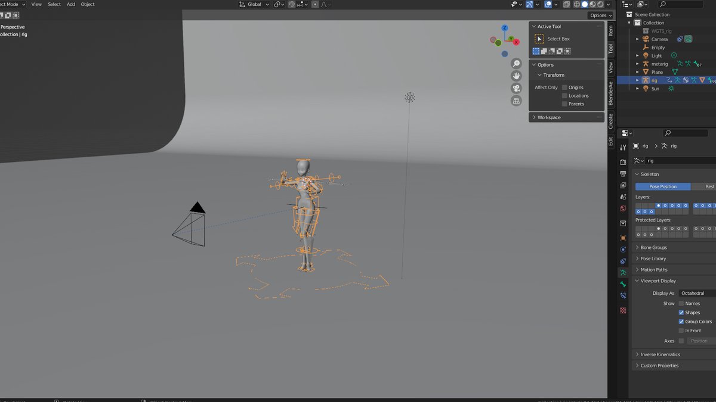Screen dimensions: 716x402
Task: Open the Bone Constraints properties tab icon
Action: pyautogui.click(x=623, y=296)
